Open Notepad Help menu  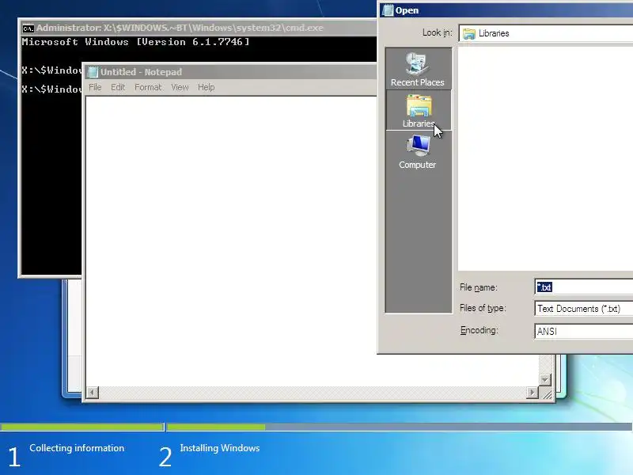pyautogui.click(x=207, y=87)
